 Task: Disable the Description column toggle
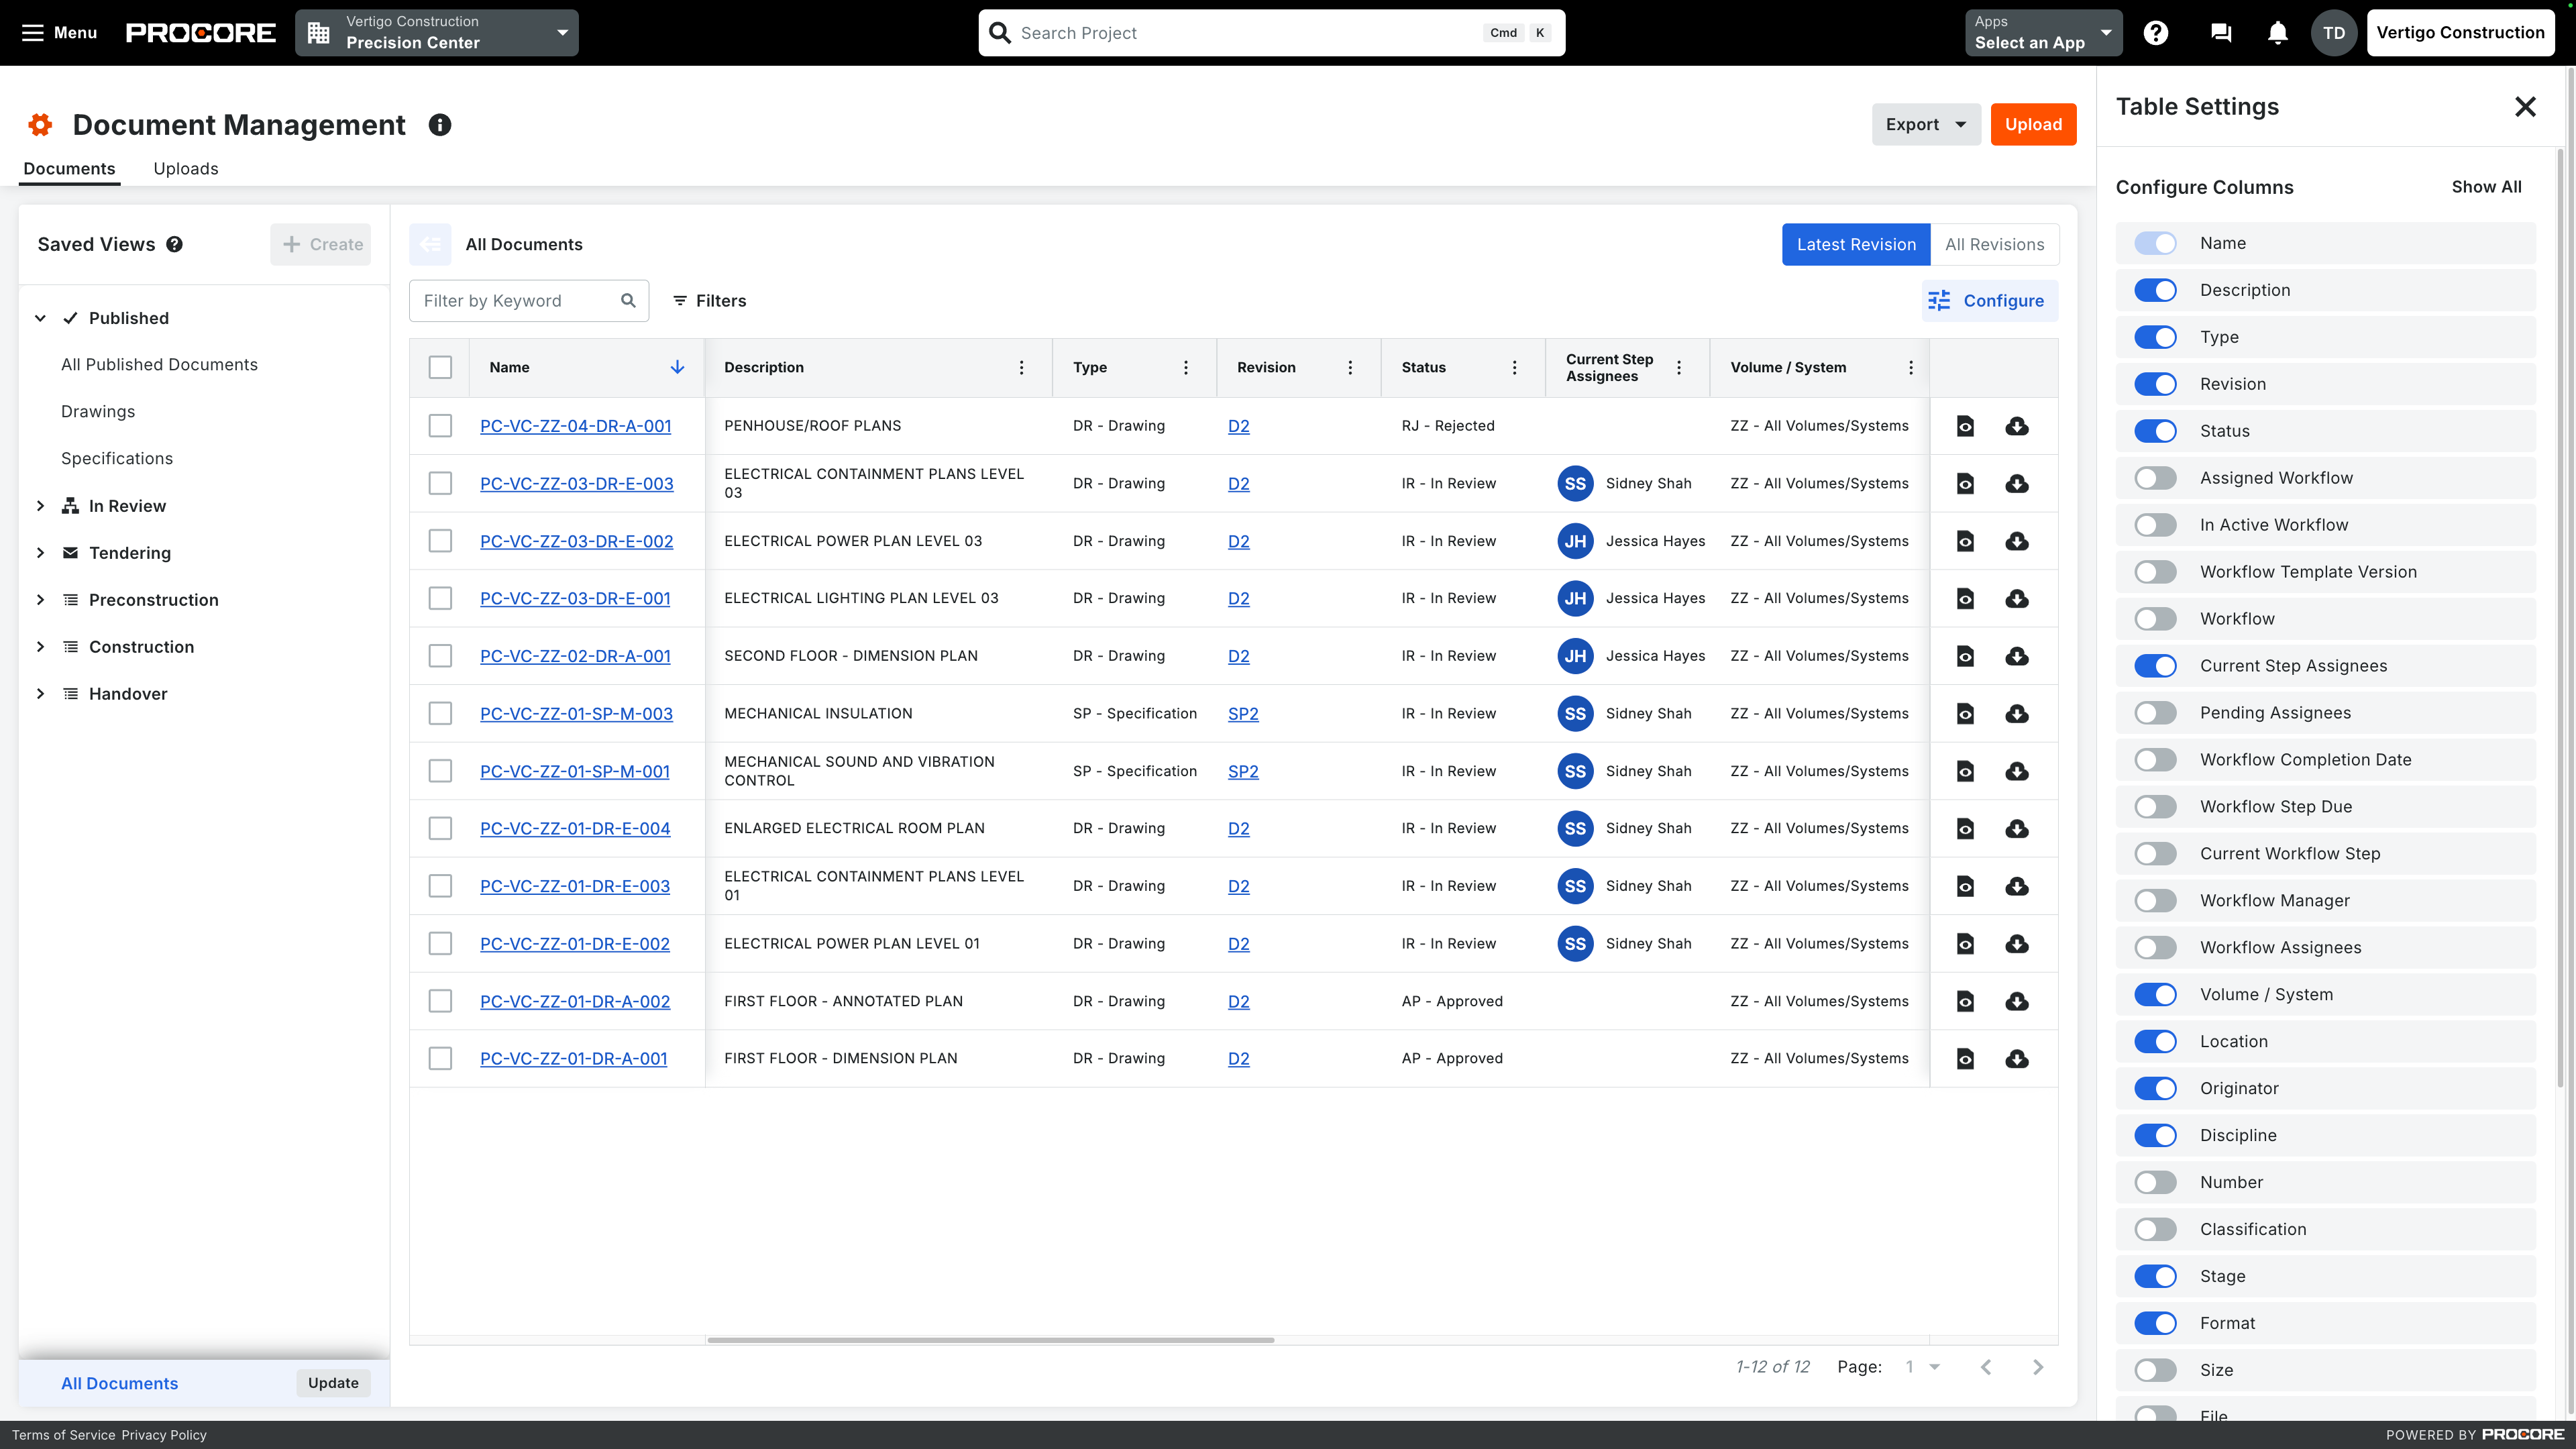(2156, 290)
